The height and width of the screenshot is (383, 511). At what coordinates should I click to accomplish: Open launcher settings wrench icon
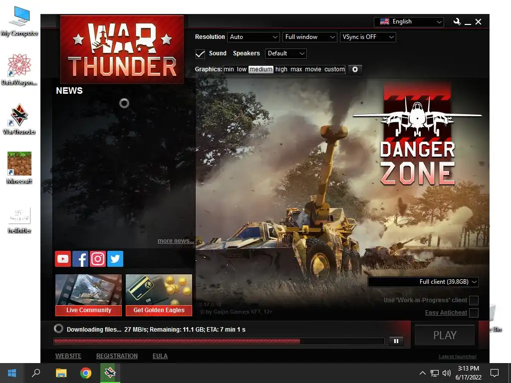coord(457,22)
